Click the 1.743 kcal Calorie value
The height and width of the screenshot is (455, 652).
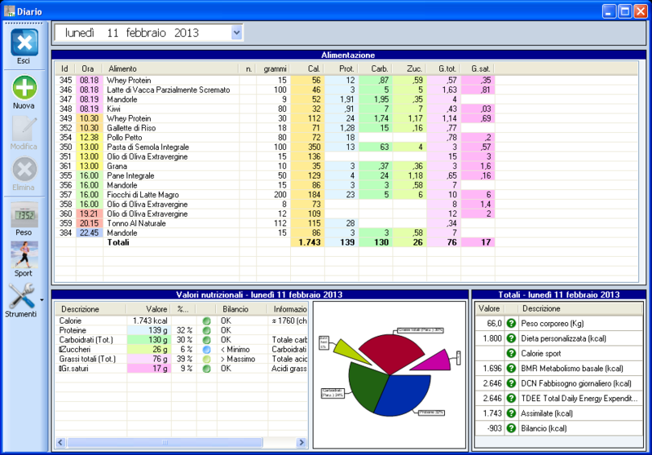[150, 320]
